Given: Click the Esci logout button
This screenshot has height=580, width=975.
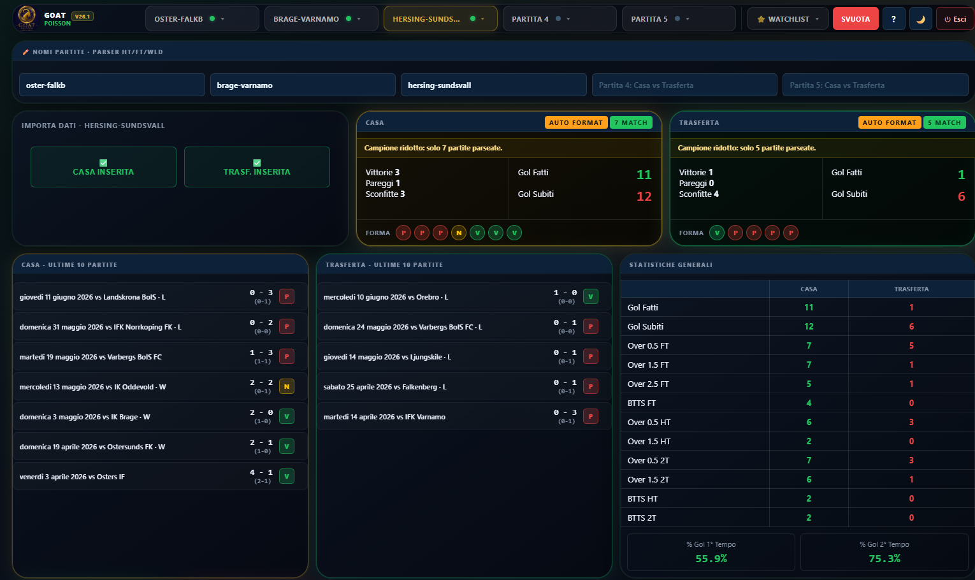Looking at the screenshot, I should pos(955,19).
